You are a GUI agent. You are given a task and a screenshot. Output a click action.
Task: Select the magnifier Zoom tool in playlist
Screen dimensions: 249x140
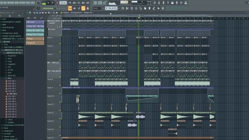click(x=54, y=13)
